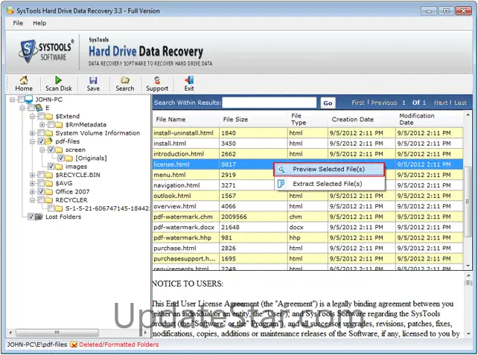Uncheck the images folder checkbox

(x=51, y=167)
